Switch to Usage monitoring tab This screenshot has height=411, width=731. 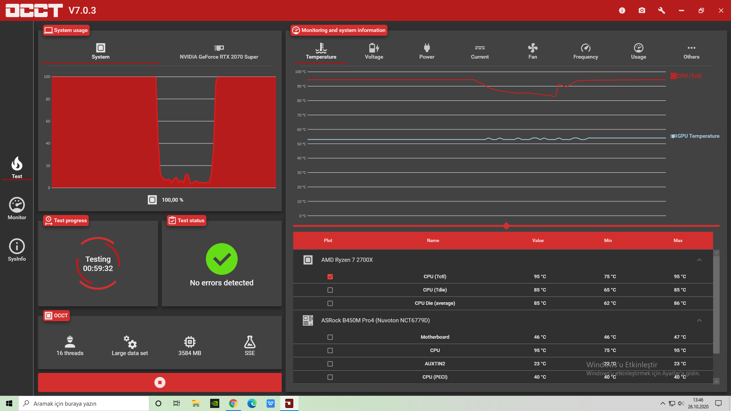pos(638,51)
